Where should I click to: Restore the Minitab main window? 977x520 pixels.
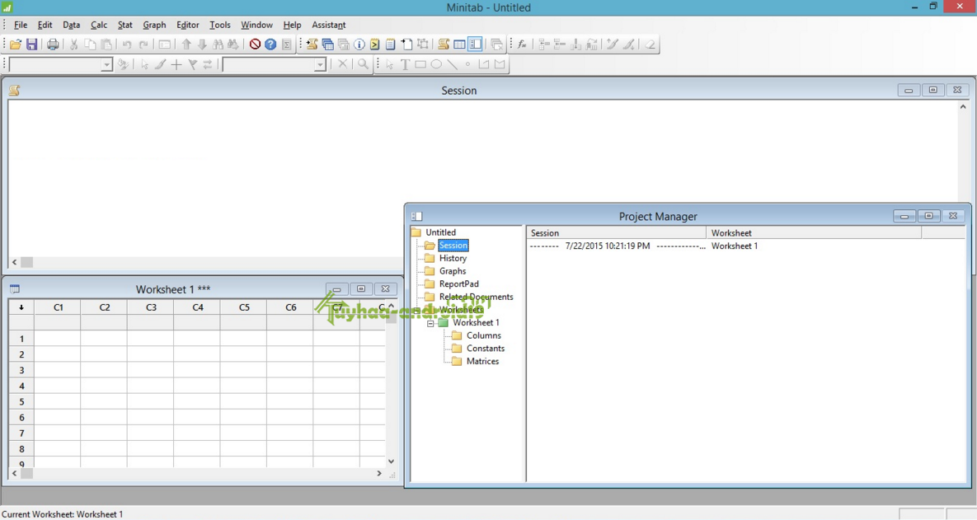point(932,7)
